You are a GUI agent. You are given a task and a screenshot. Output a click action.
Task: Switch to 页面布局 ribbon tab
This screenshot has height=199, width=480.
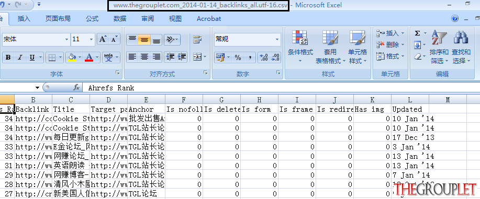[x=58, y=19]
